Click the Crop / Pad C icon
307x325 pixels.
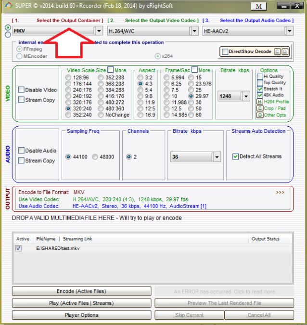(260, 108)
